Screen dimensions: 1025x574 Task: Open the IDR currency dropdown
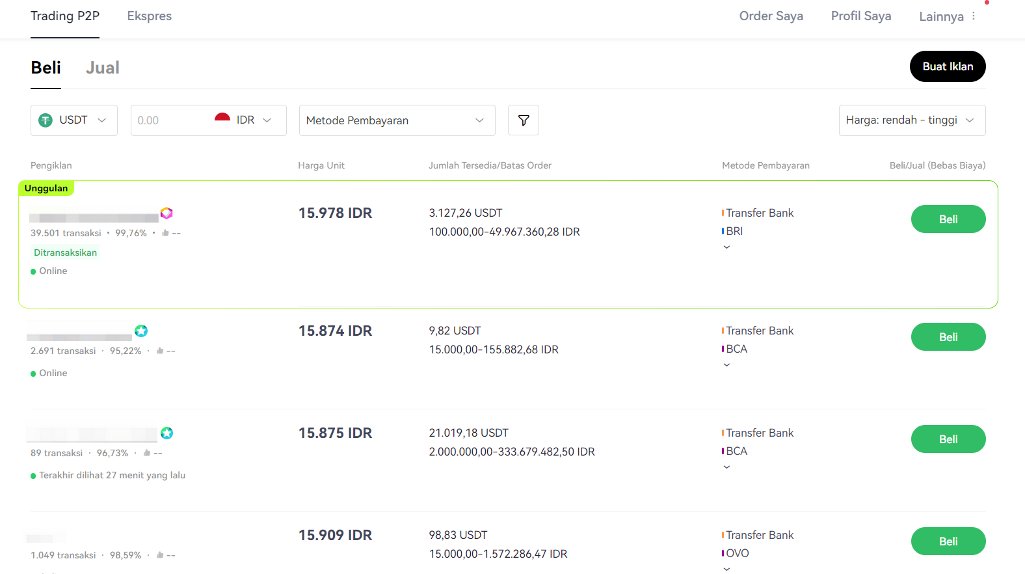pos(254,120)
